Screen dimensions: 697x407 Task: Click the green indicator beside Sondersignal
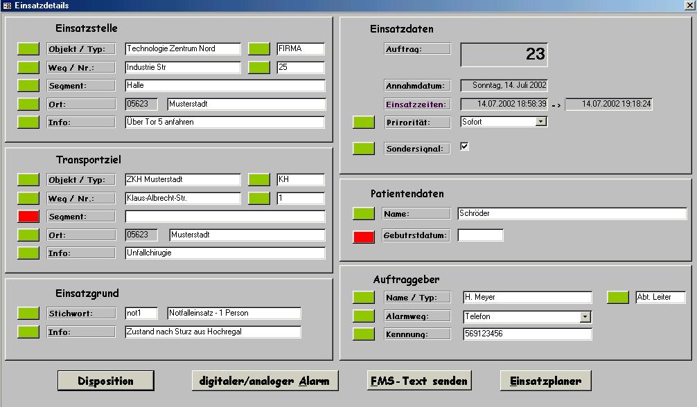coord(364,148)
